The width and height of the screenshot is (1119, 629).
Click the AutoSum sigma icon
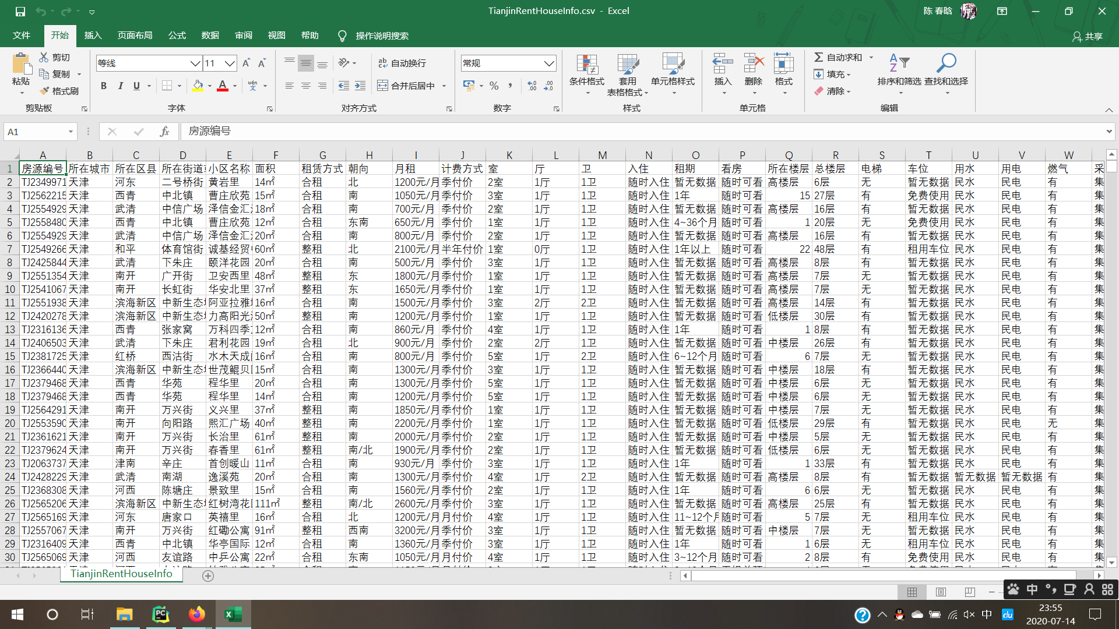[x=819, y=57]
